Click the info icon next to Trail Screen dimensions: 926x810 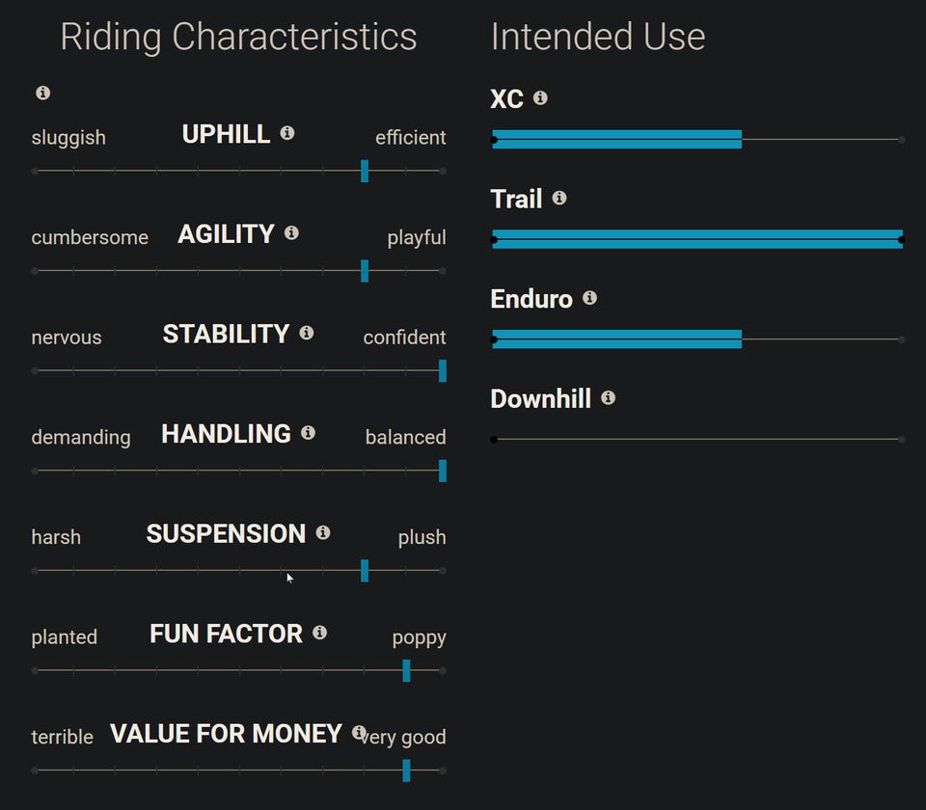pyautogui.click(x=559, y=198)
